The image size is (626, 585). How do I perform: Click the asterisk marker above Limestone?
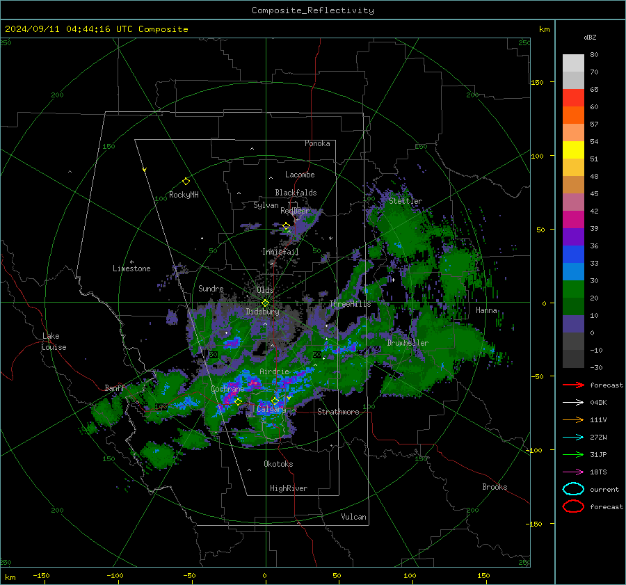click(131, 262)
